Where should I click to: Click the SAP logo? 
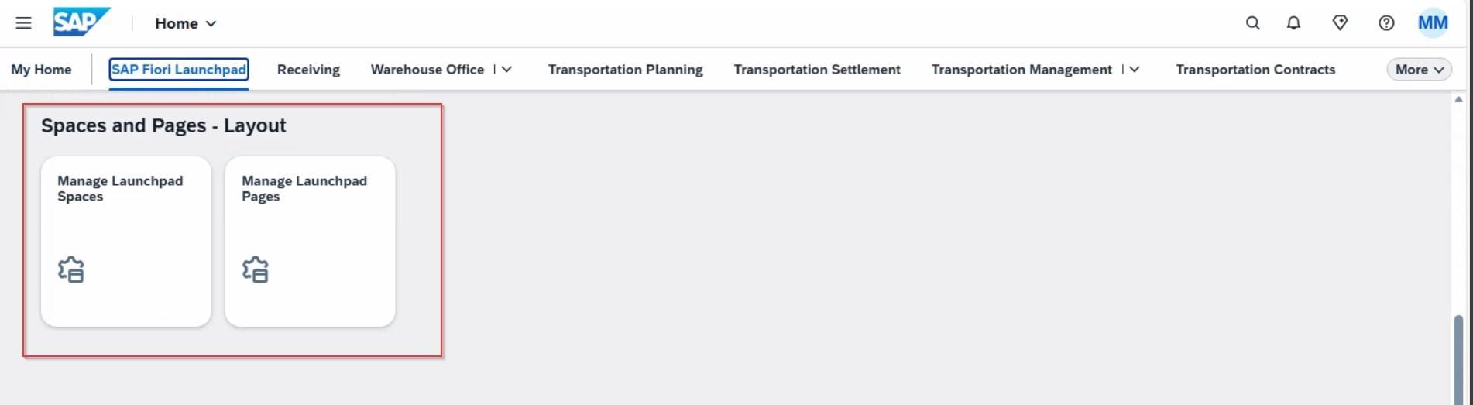click(81, 22)
